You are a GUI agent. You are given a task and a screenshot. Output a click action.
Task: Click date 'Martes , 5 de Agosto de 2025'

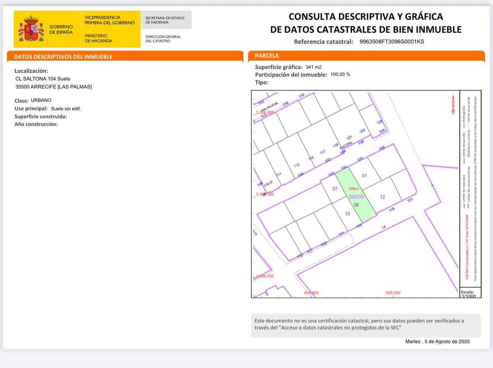point(437,342)
